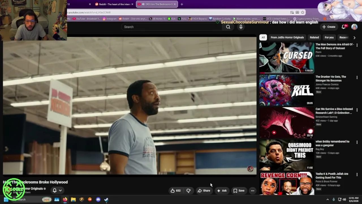Click the Save button

[239, 191]
